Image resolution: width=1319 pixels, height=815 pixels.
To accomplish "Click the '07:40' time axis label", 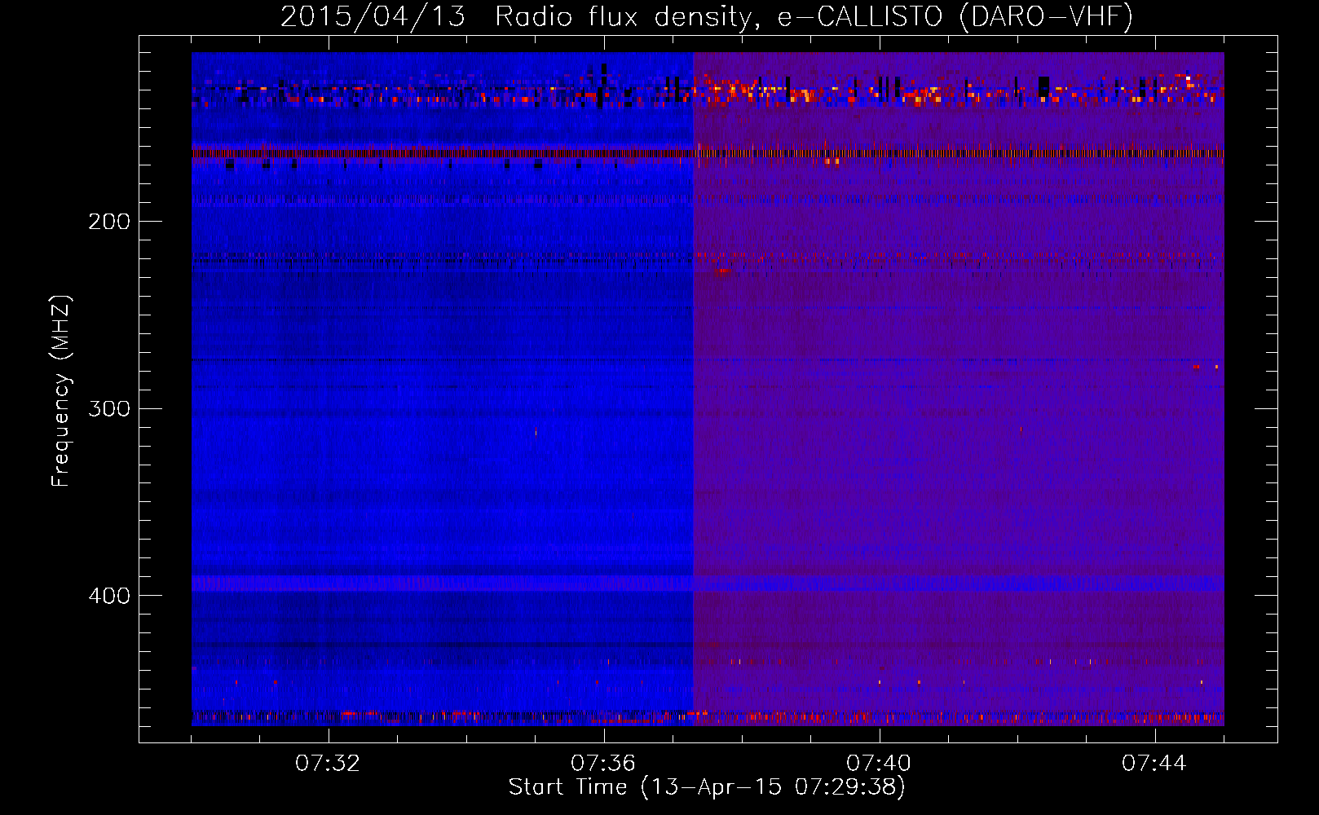I will (879, 764).
